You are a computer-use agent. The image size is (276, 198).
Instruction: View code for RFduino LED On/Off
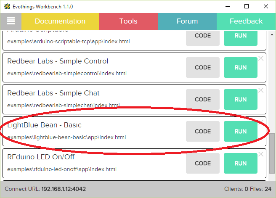[203, 163]
